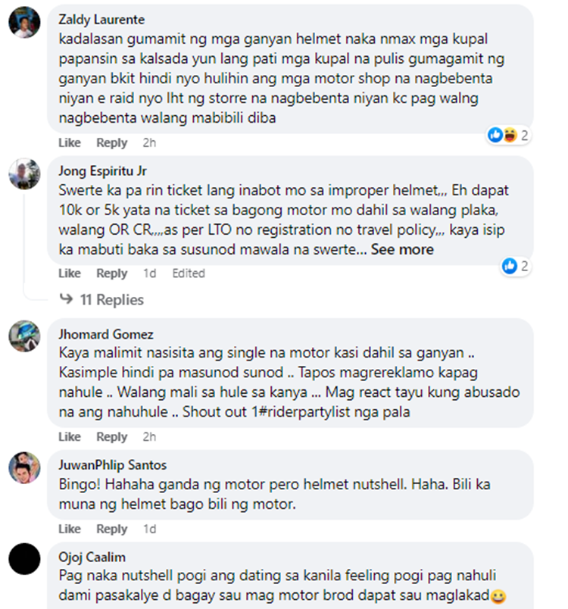Open JuwanPhlip Santos's profile photo
Image resolution: width=568 pixels, height=609 pixels.
coord(24,467)
